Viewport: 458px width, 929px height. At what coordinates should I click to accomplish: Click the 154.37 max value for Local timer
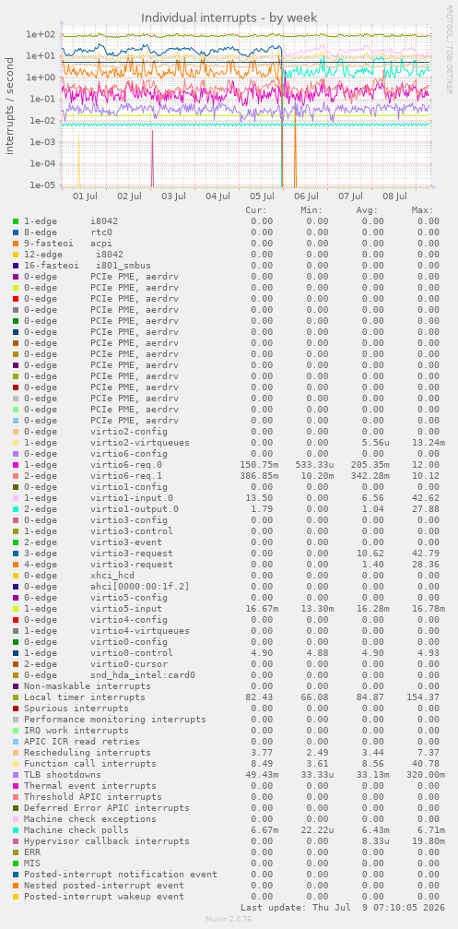[x=423, y=697]
